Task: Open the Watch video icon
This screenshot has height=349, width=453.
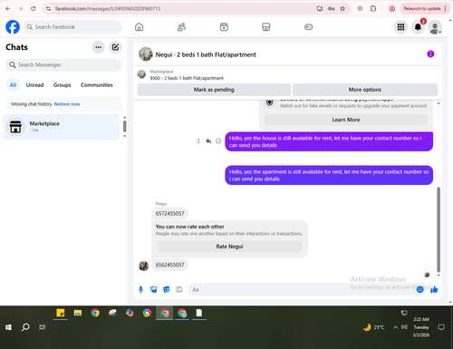Action: [224, 27]
